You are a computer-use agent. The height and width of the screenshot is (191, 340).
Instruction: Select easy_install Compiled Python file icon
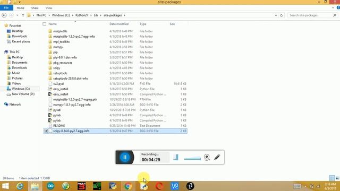pos(50,94)
